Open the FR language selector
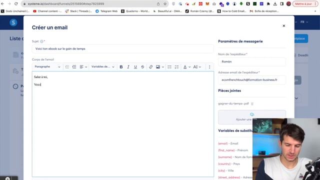Image resolution: width=320 pixels, height=180 pixels. [x=304, y=22]
